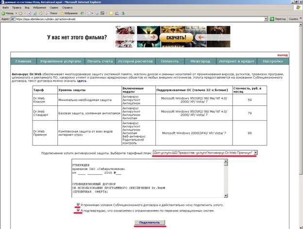303x229 pixels.
Task: Click the Stop loading icon
Action: 29,13
